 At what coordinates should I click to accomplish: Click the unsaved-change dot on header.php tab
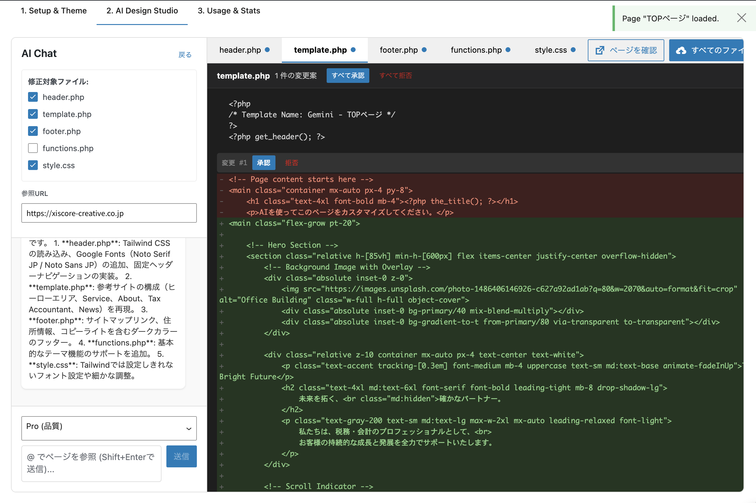coord(267,50)
